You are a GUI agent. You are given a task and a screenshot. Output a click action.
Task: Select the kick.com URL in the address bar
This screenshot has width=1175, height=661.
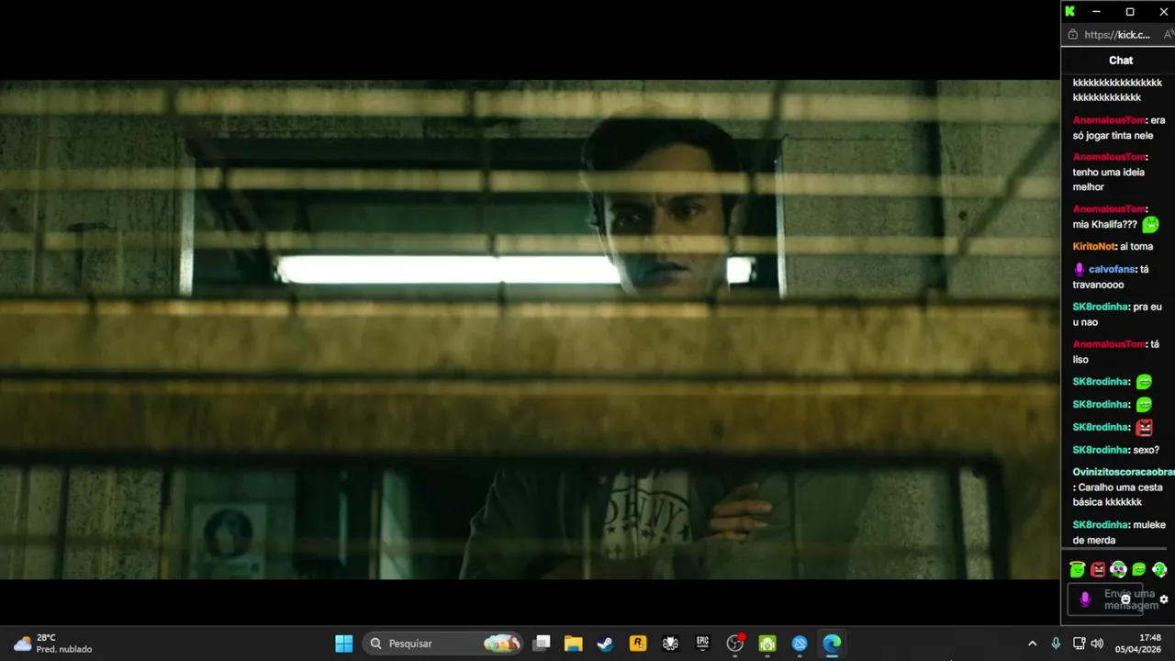(1117, 35)
